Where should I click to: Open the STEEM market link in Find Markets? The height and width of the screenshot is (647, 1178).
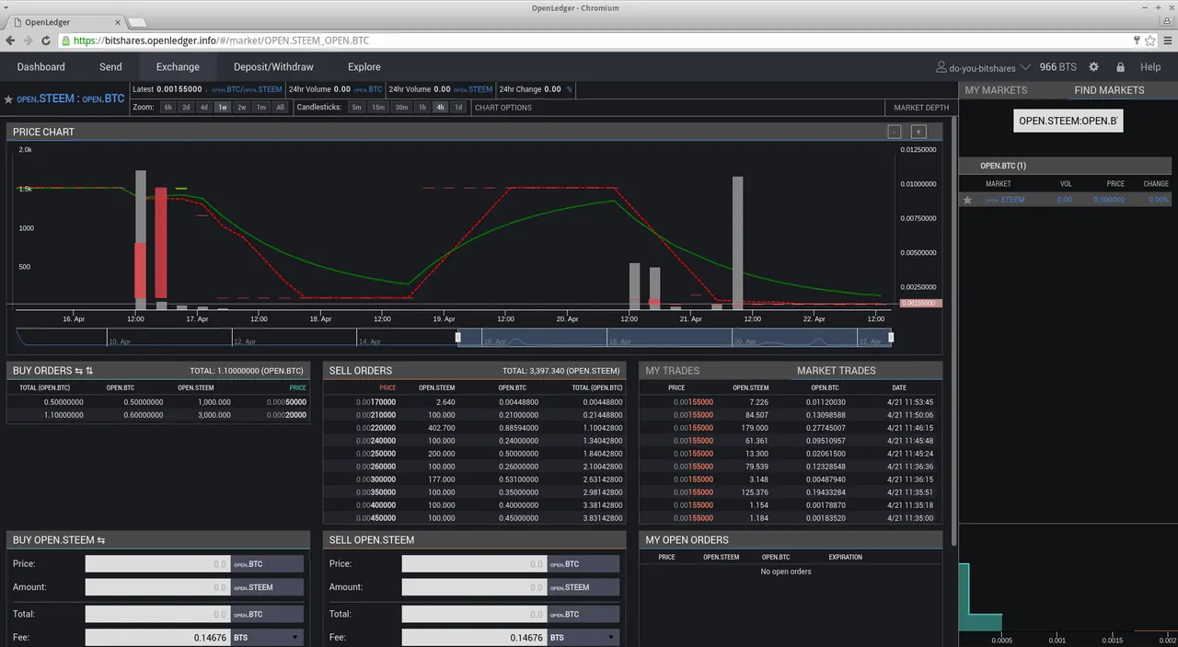click(x=1005, y=200)
